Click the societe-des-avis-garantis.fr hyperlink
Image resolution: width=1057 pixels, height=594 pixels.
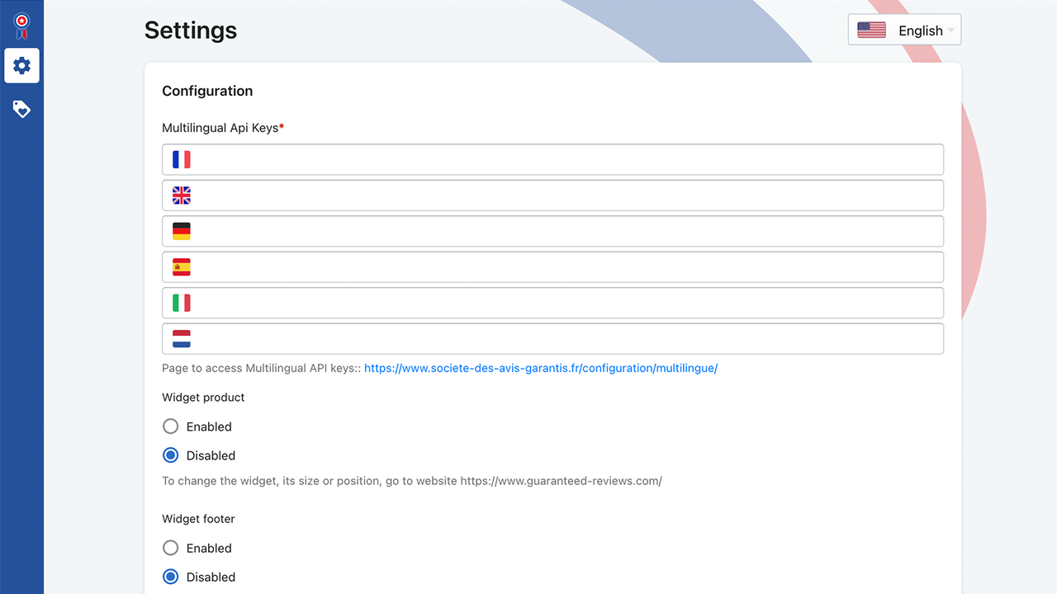541,368
